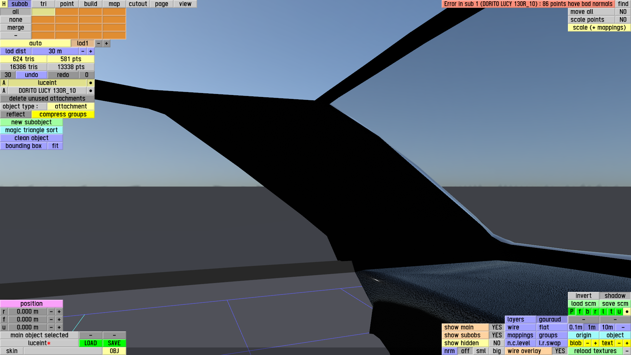Click the H hide-interface button

coord(4,4)
